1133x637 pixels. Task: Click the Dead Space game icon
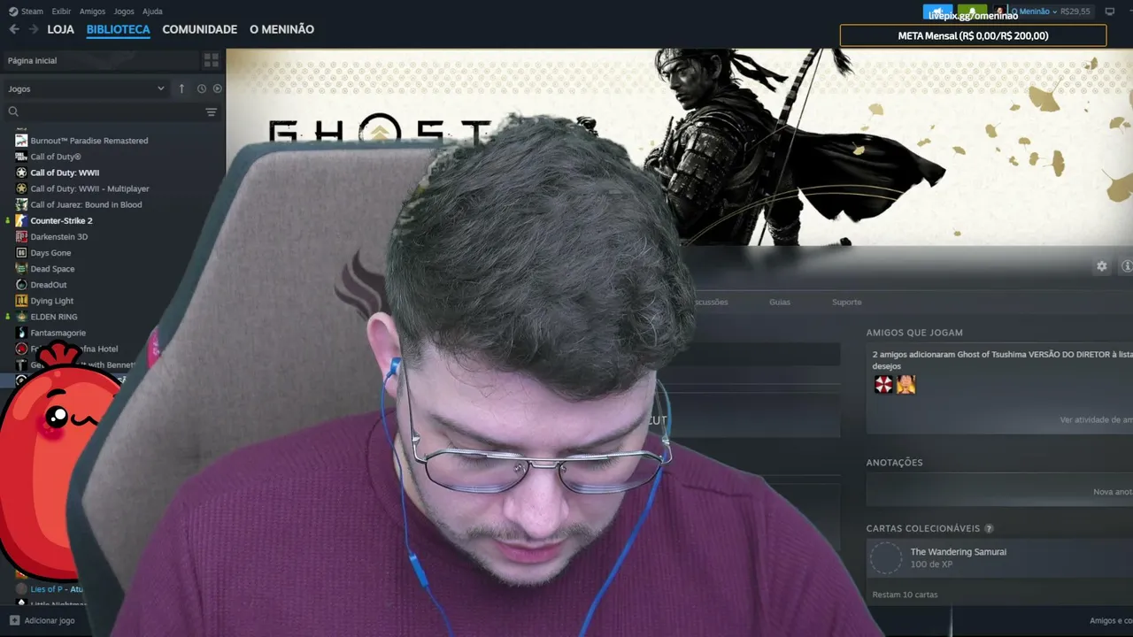click(21, 269)
